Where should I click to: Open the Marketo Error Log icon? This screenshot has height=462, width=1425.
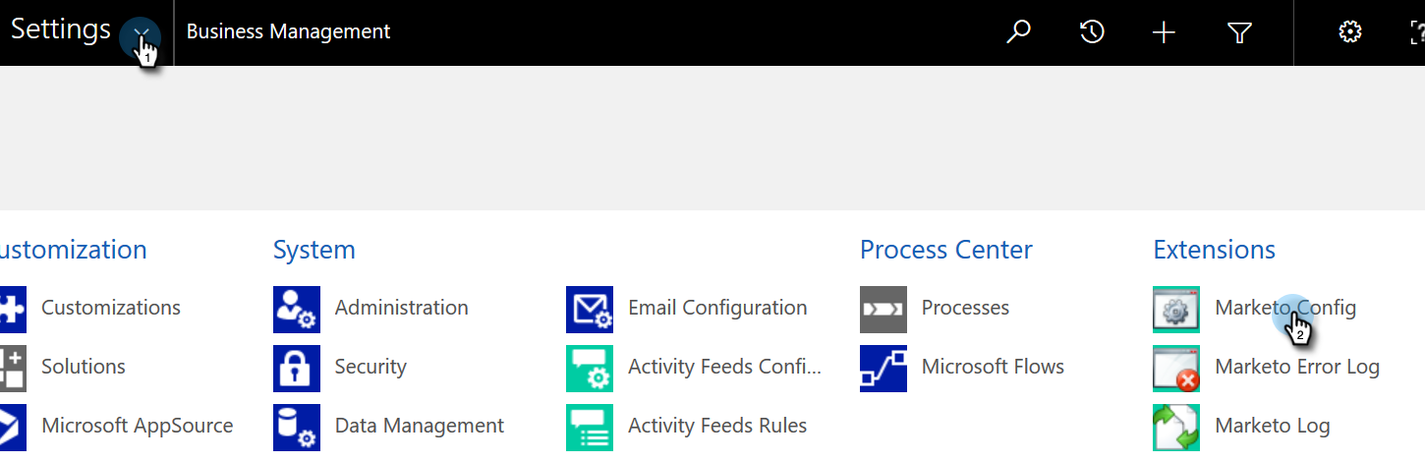click(x=1175, y=369)
